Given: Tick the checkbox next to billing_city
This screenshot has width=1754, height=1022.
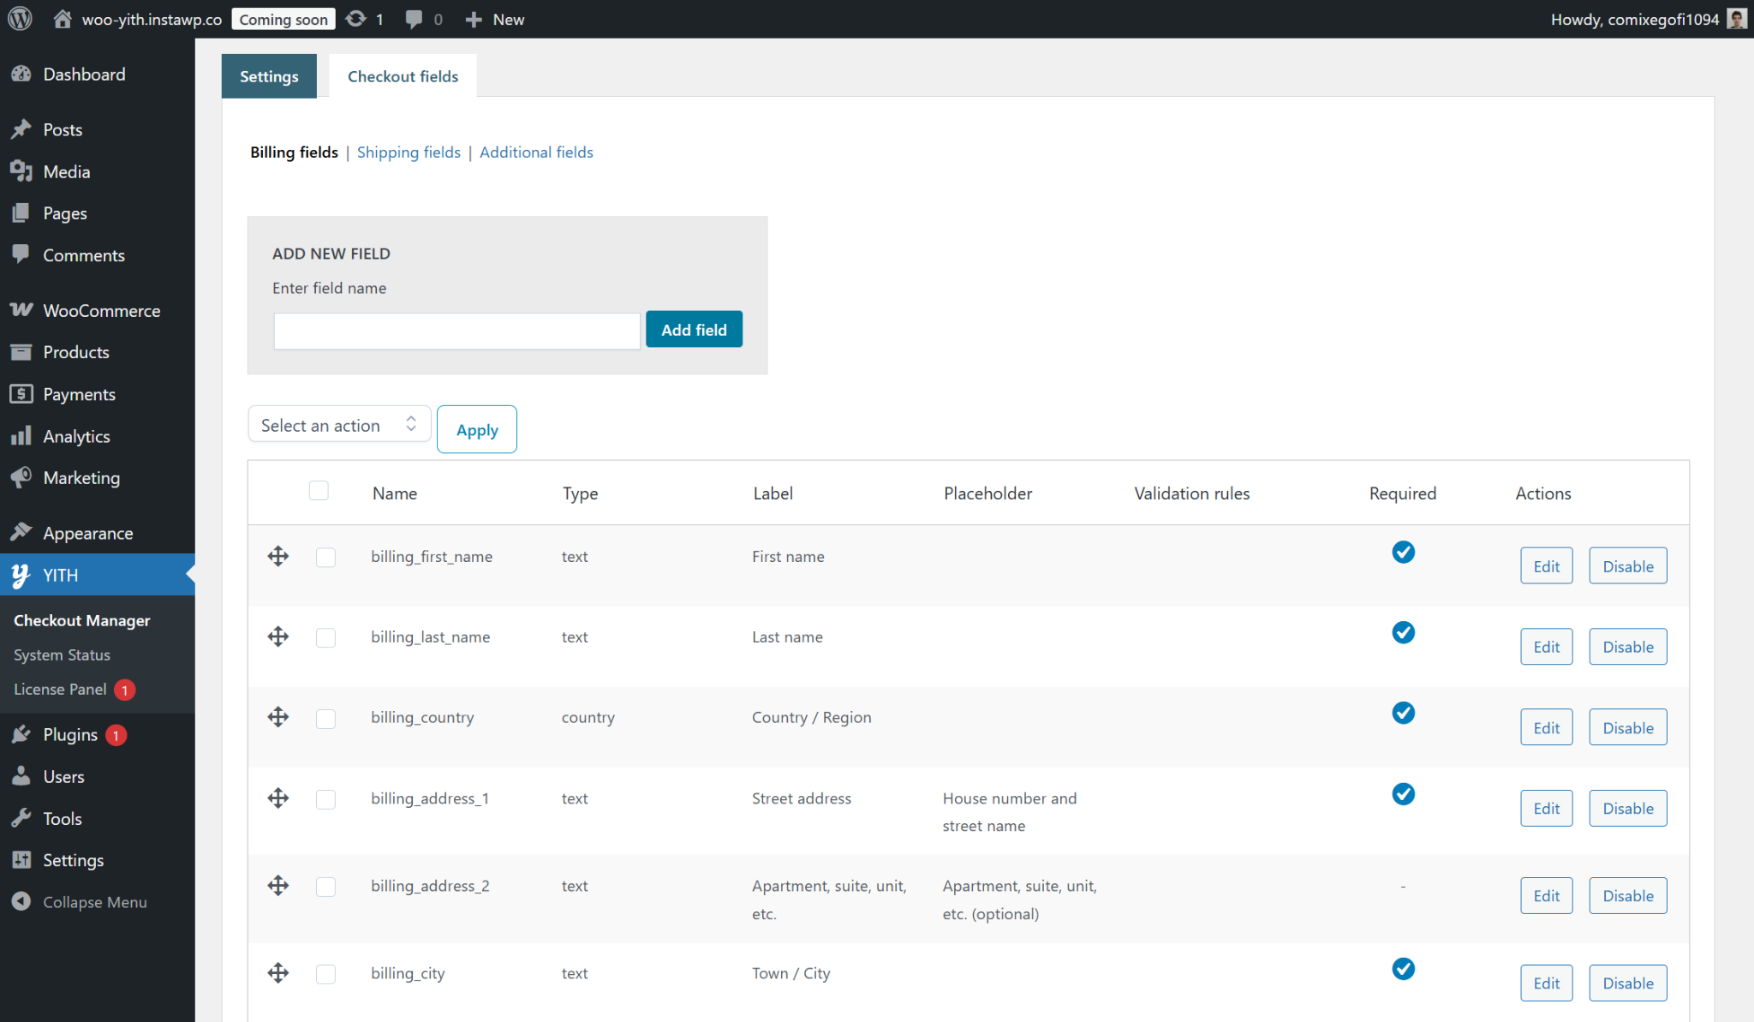Looking at the screenshot, I should (325, 974).
